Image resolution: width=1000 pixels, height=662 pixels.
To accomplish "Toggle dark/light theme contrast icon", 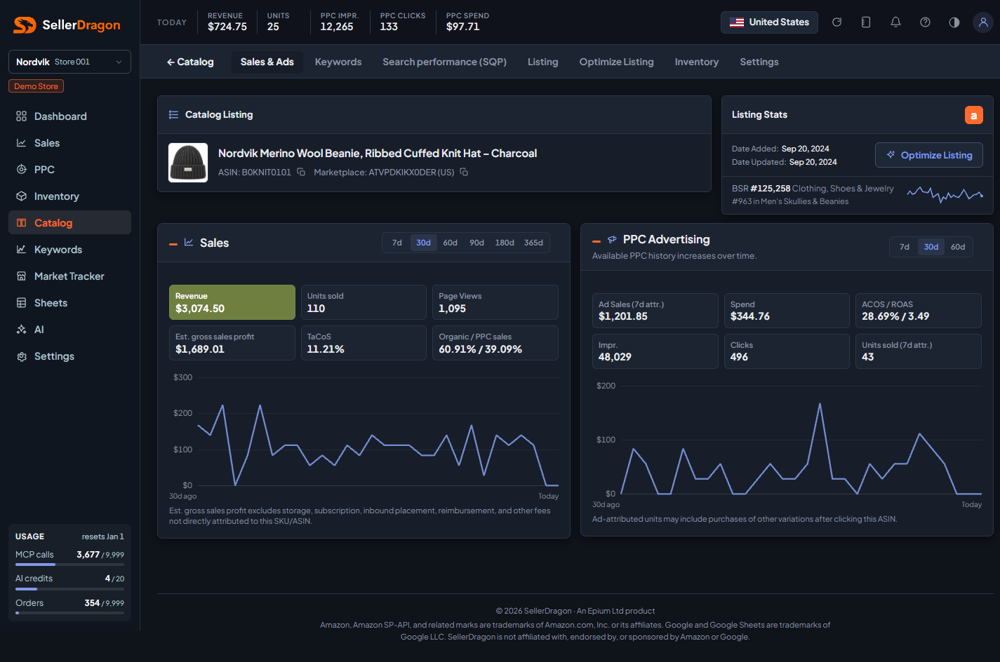I will (954, 22).
